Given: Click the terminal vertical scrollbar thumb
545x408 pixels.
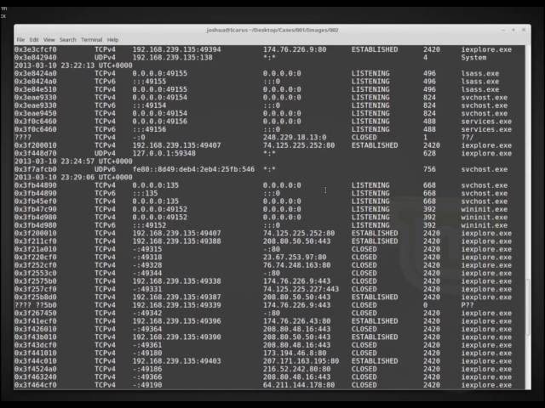Looking at the screenshot, I should (528, 307).
